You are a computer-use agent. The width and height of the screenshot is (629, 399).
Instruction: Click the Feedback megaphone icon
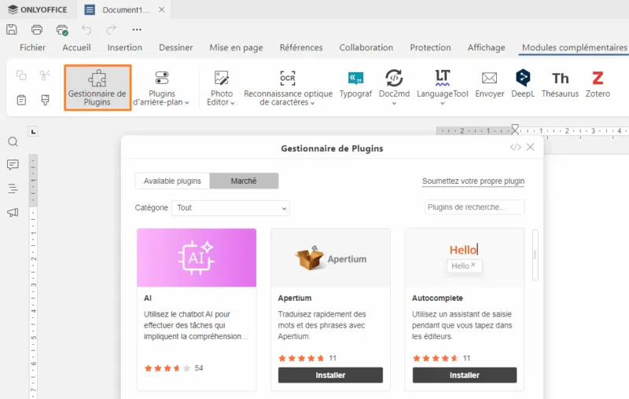[13, 212]
